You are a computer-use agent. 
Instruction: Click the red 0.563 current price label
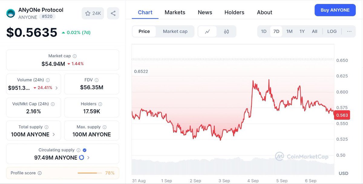coord(342,115)
